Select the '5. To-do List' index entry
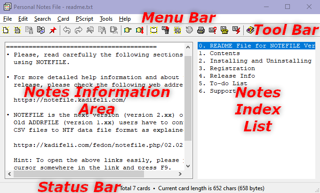Image resolution: width=320 pixels, height=193 pixels. [256, 83]
